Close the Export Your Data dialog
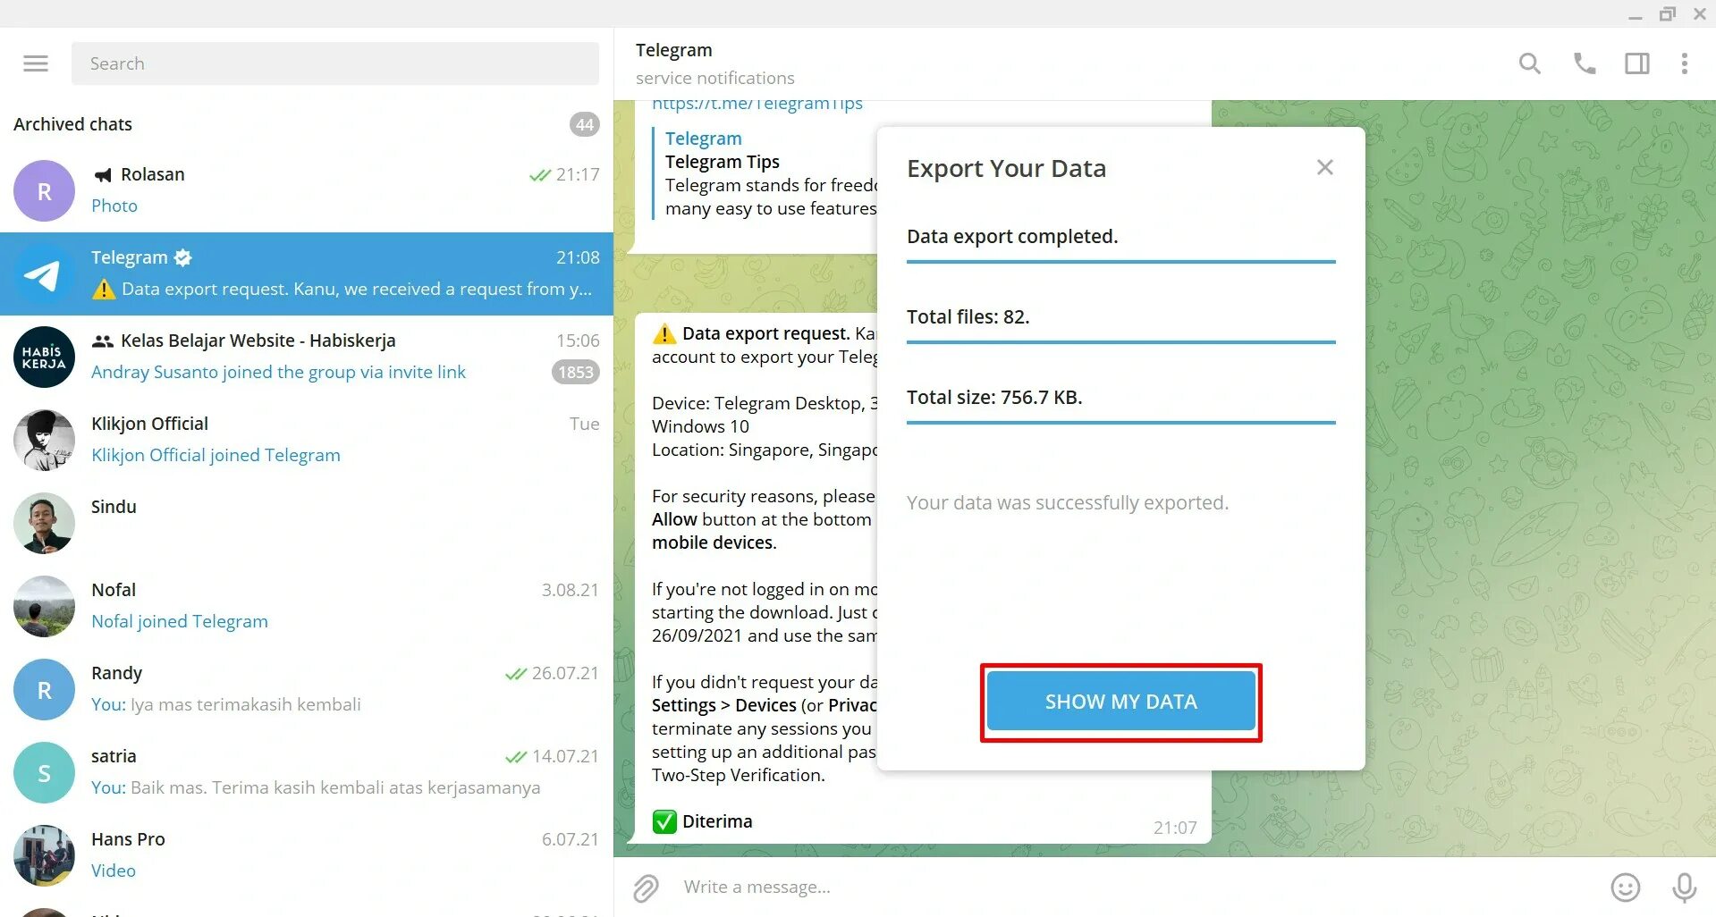1716x917 pixels. coord(1325,167)
